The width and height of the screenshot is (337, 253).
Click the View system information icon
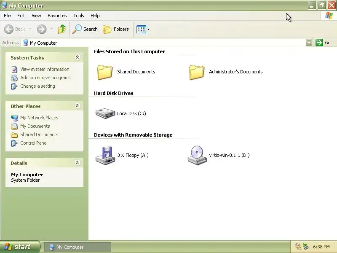(14, 70)
